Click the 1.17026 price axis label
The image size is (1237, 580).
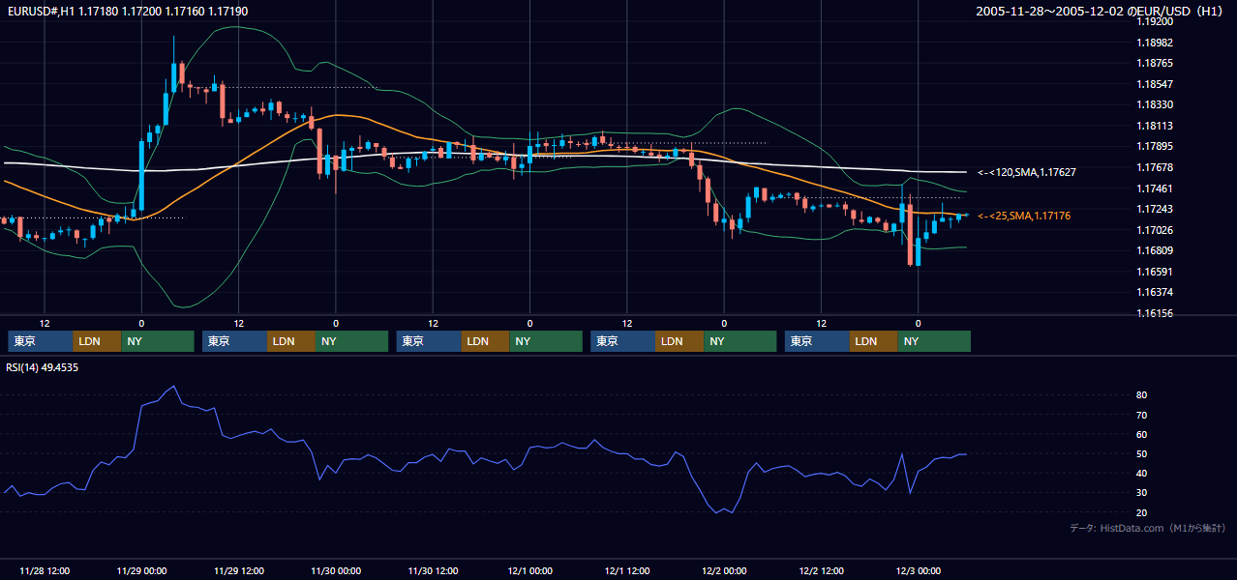[1154, 230]
